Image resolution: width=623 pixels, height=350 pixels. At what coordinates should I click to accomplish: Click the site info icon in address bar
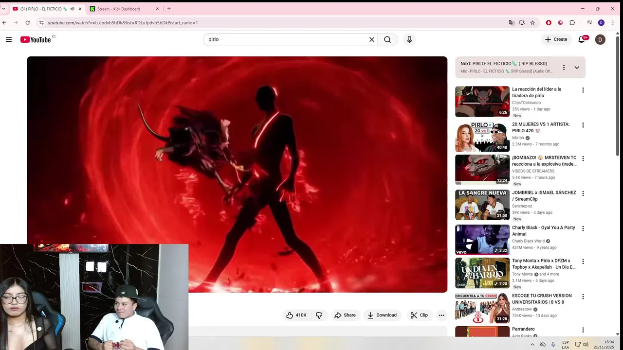[42, 22]
